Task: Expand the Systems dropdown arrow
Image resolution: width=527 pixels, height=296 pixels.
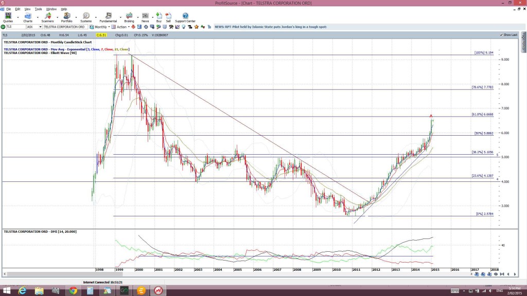Action: click(96, 17)
